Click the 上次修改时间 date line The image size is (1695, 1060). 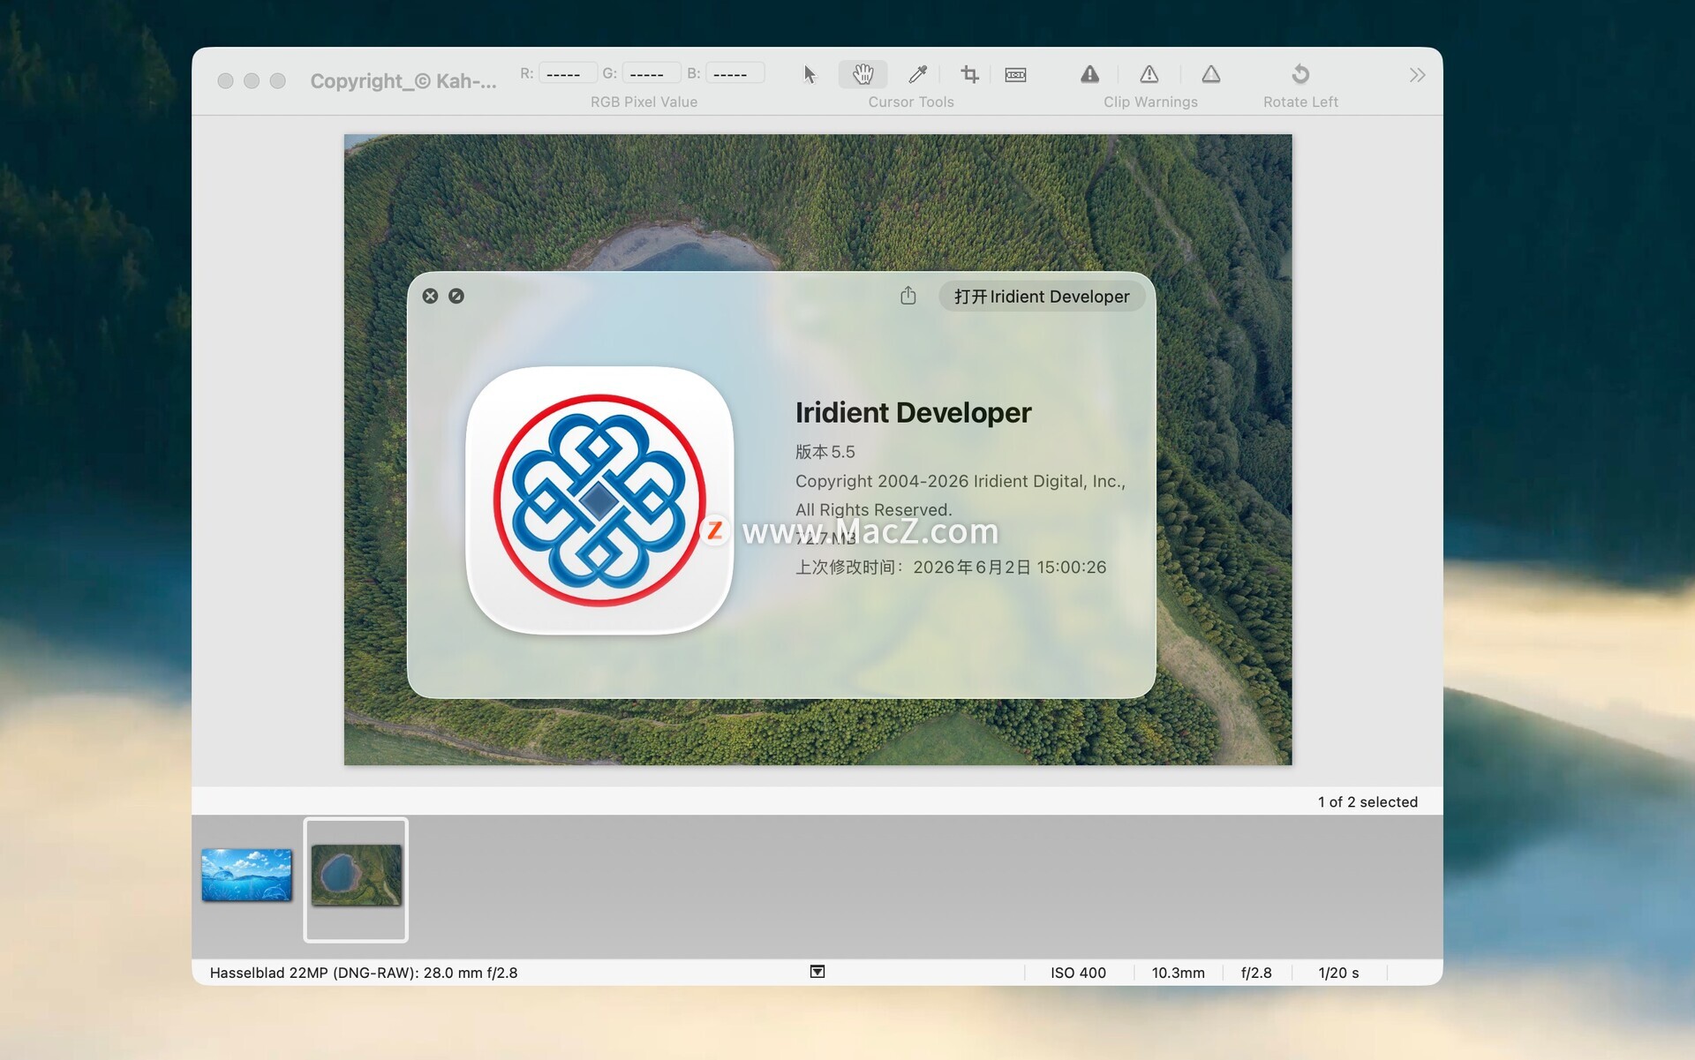(951, 568)
